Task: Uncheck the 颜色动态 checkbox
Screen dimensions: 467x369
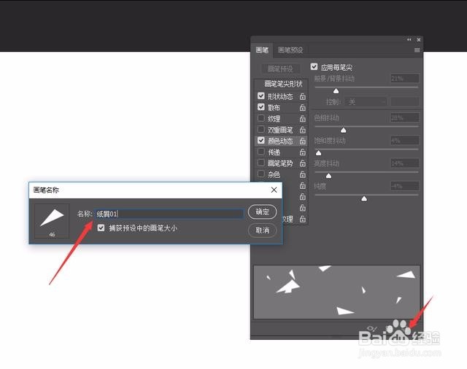Action: click(261, 141)
